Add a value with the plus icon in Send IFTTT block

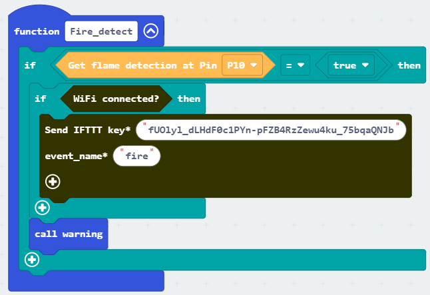pos(53,182)
